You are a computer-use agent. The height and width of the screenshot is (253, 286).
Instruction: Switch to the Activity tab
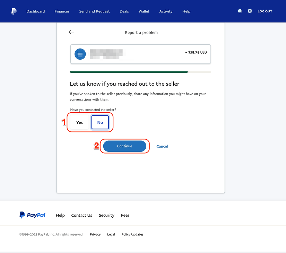[166, 11]
